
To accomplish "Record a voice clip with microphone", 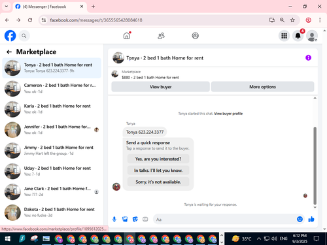I will (x=114, y=219).
